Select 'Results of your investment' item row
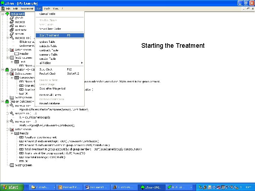255x191 pixels. [x=40, y=137]
